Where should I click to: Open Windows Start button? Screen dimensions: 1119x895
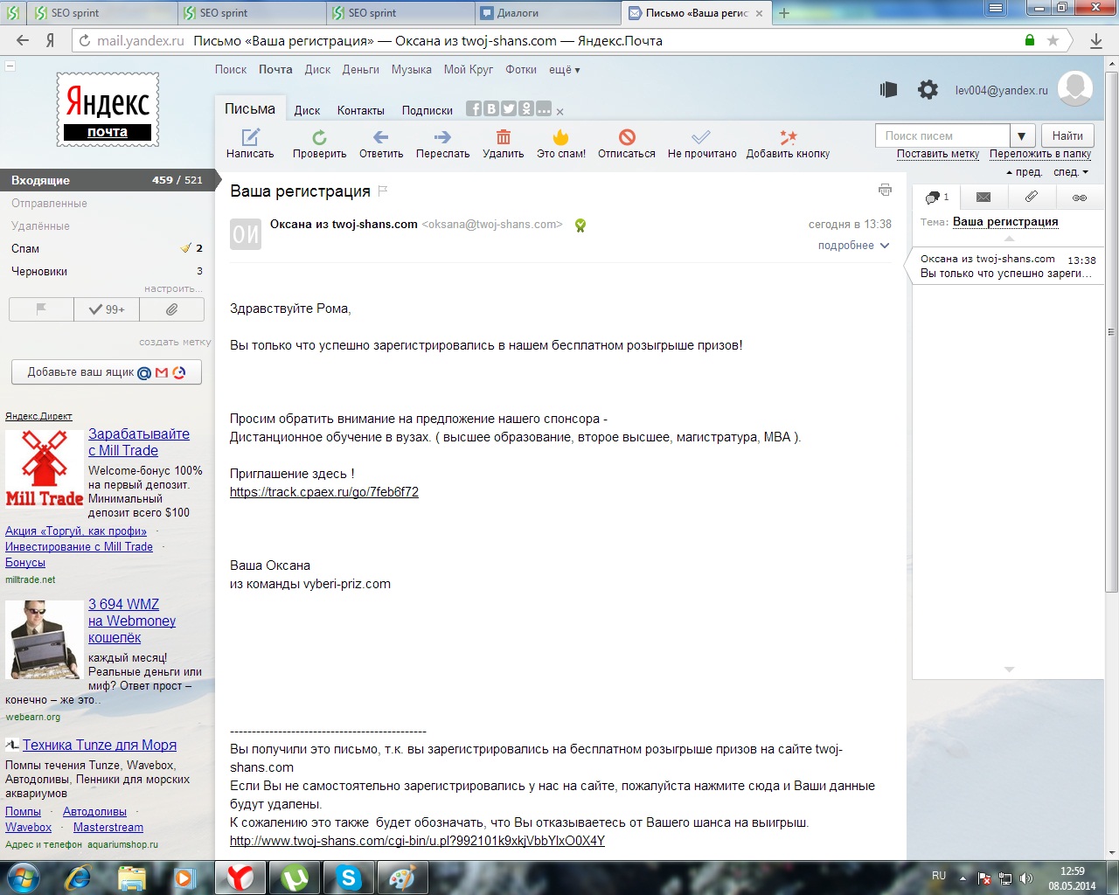tap(22, 877)
